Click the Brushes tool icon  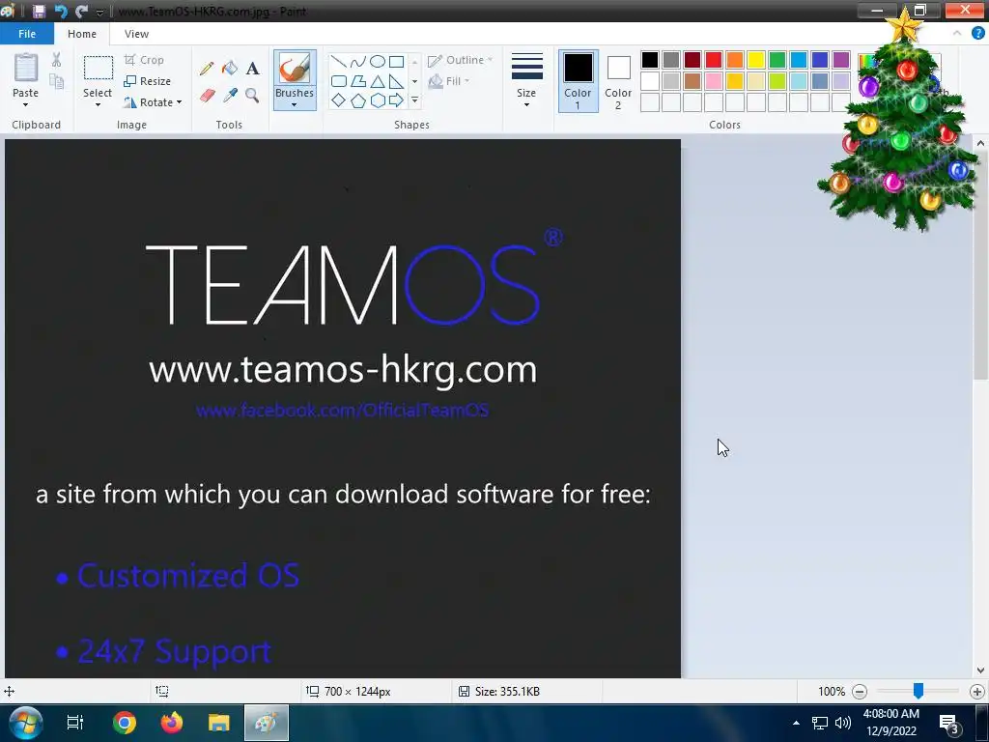point(295,68)
